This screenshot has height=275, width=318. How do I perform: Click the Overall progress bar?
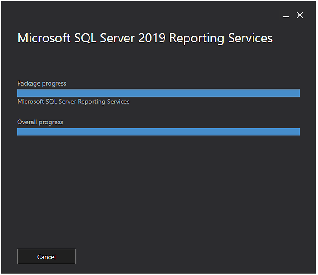click(x=159, y=132)
